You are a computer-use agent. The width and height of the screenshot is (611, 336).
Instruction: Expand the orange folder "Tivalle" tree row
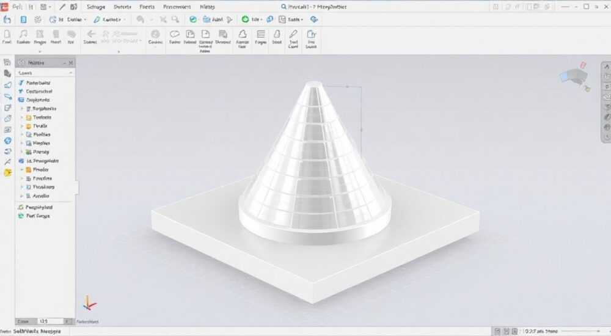[x=22, y=126]
